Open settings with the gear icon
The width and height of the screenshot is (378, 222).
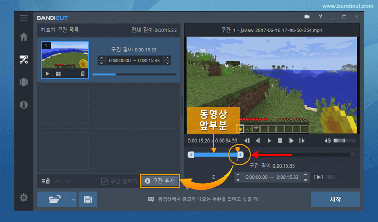click(24, 198)
